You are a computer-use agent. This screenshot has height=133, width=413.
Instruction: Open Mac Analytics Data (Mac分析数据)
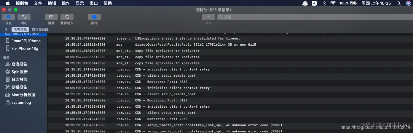tap(23, 95)
